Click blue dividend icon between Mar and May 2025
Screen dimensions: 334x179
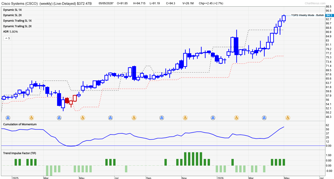[x=59, y=118]
